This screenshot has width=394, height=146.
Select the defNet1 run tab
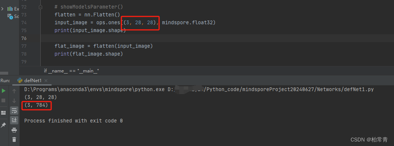click(x=32, y=81)
